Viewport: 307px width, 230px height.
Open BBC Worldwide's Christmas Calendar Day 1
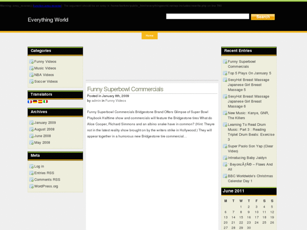point(250,179)
